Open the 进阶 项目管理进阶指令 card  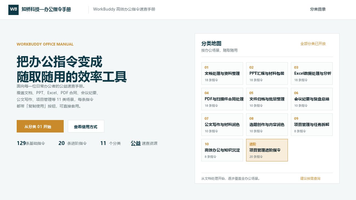[x=267, y=150]
